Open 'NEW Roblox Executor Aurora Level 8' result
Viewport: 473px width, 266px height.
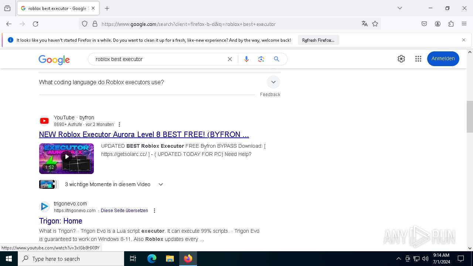click(x=144, y=134)
